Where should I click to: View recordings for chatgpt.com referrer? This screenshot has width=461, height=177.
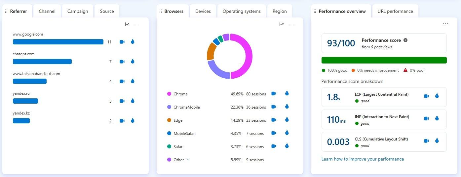pos(122,62)
